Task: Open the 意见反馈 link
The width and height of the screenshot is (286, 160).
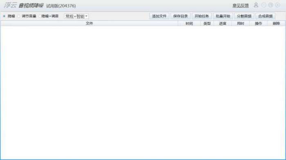Action: click(241, 6)
